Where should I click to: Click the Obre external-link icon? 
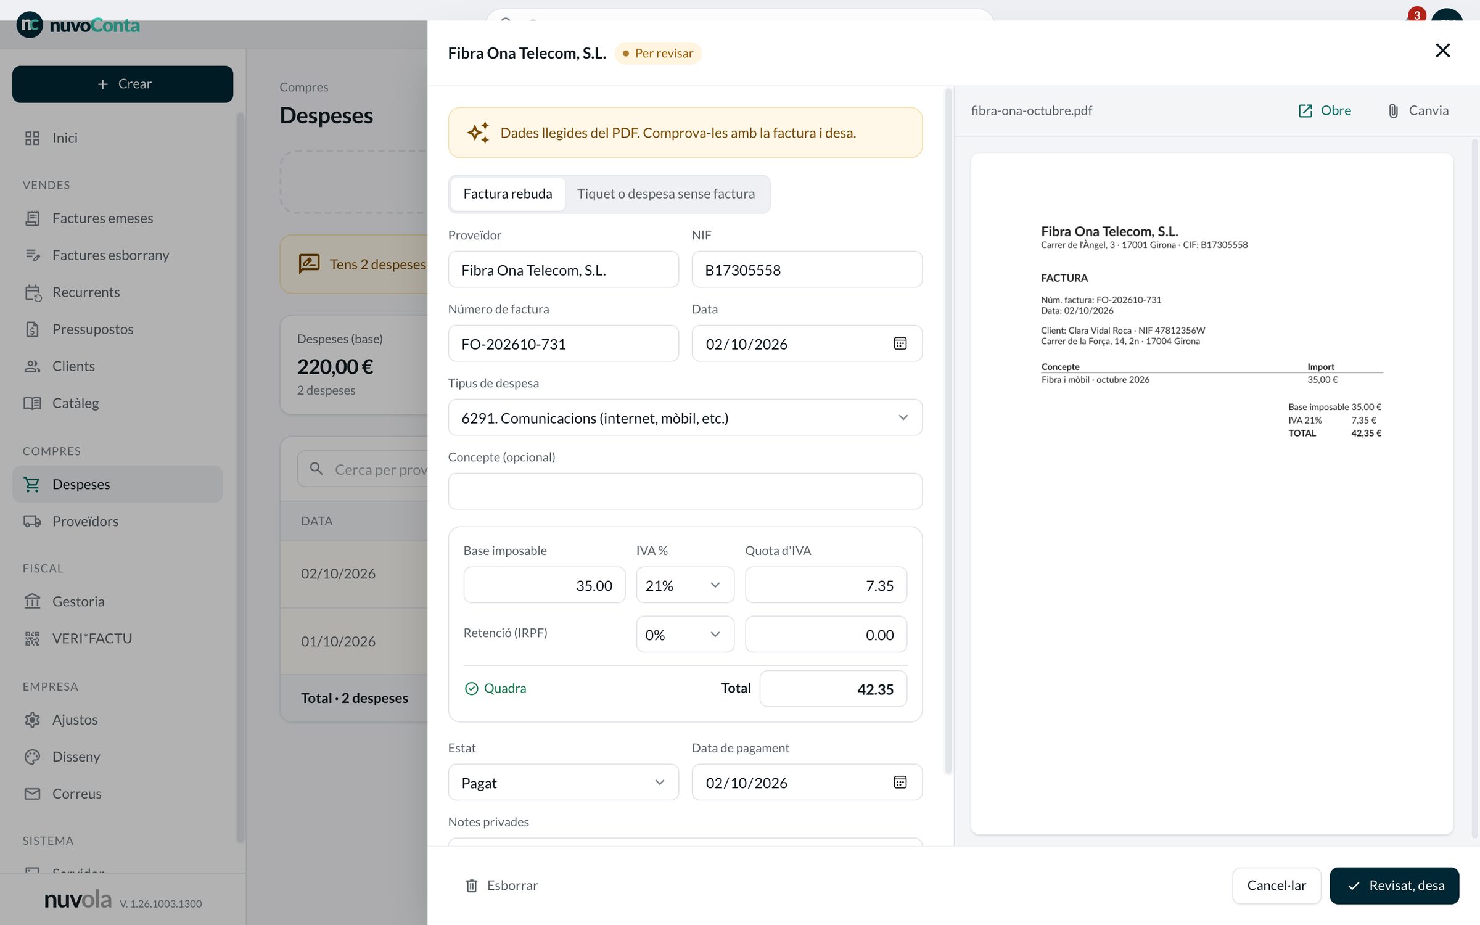pyautogui.click(x=1305, y=111)
